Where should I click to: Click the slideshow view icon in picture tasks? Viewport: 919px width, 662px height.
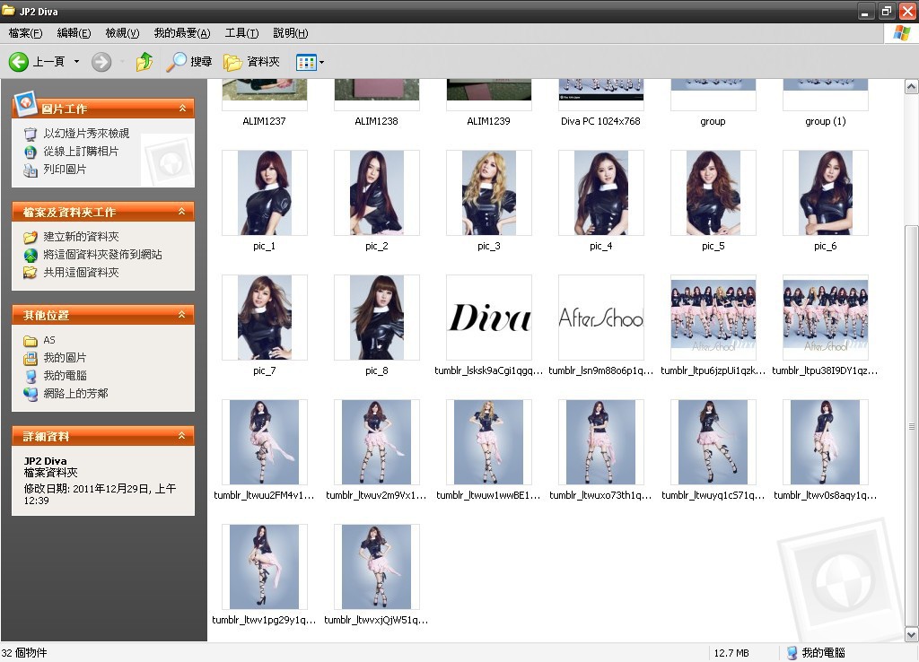tap(31, 134)
